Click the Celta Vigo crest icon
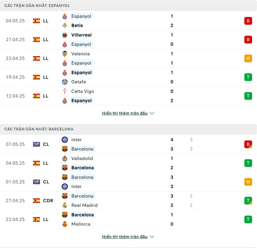The height and width of the screenshot is (248, 257). pos(65,91)
